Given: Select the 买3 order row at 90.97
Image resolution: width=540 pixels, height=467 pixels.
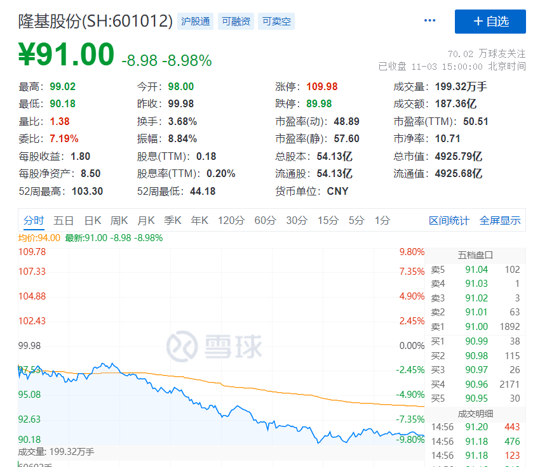Looking at the screenshot, I should (475, 370).
